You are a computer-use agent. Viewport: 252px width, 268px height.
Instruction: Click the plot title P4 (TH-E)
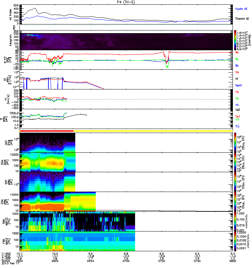tap(126, 2)
